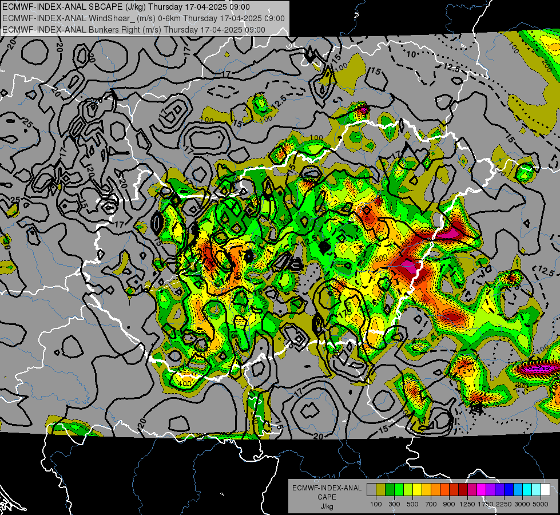Click the J/kg legend unit label
The width and height of the screenshot is (560, 515).
(x=327, y=506)
